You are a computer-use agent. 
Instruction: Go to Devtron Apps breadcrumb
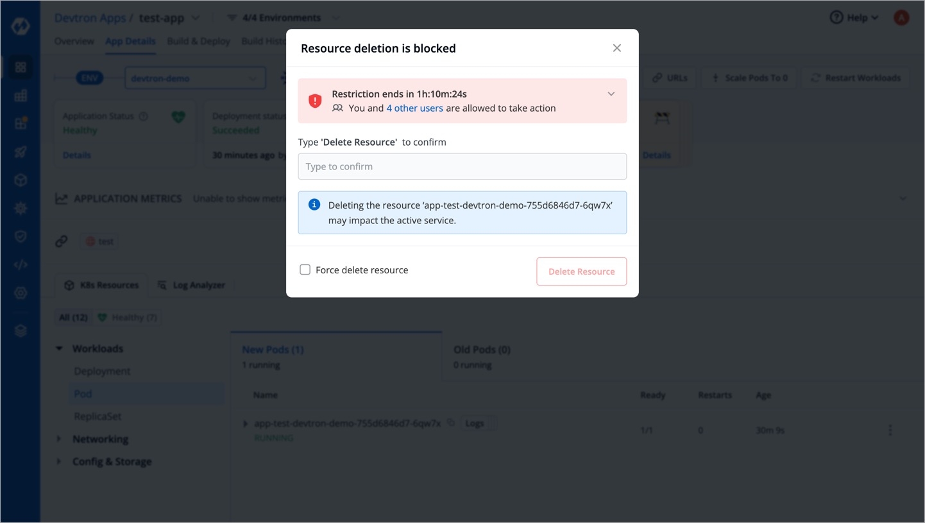pyautogui.click(x=90, y=17)
